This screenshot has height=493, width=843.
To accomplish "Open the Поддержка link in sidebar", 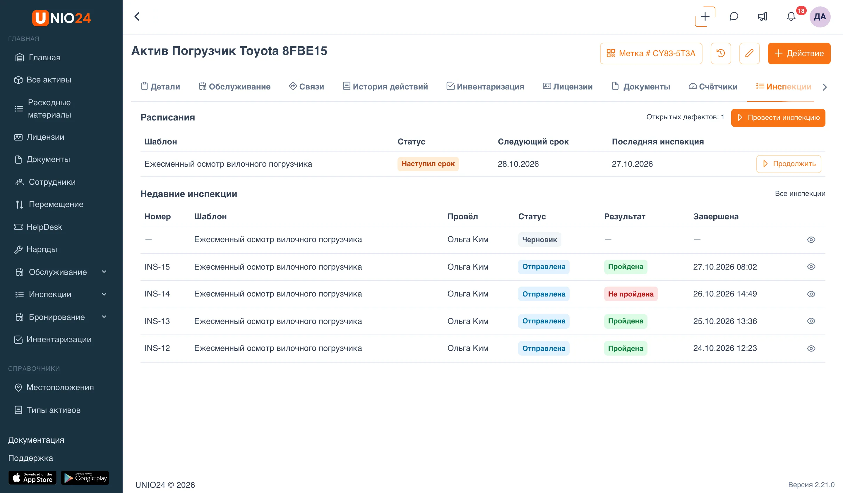I will 30,458.
